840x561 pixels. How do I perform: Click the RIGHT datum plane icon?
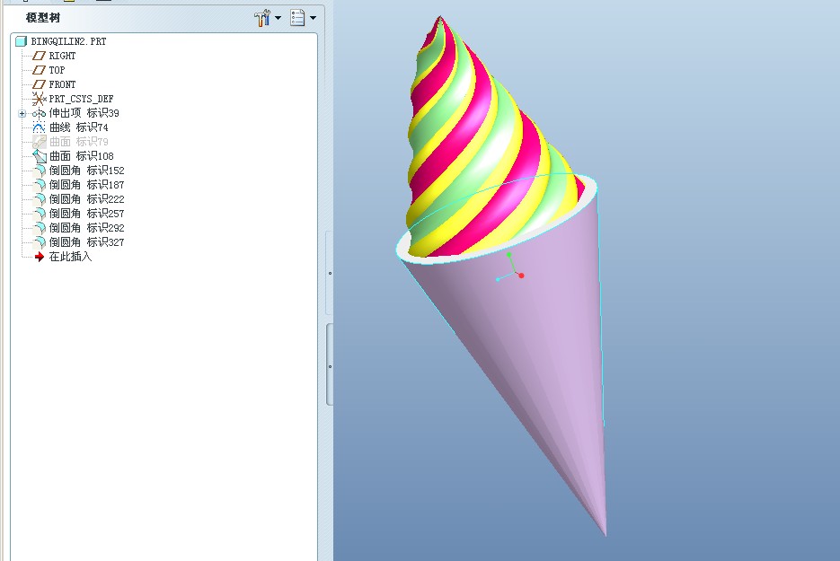40,56
